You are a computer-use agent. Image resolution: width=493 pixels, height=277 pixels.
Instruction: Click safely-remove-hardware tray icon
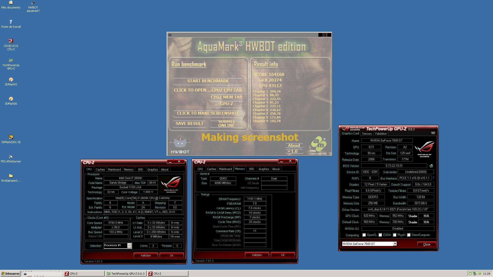point(475,274)
